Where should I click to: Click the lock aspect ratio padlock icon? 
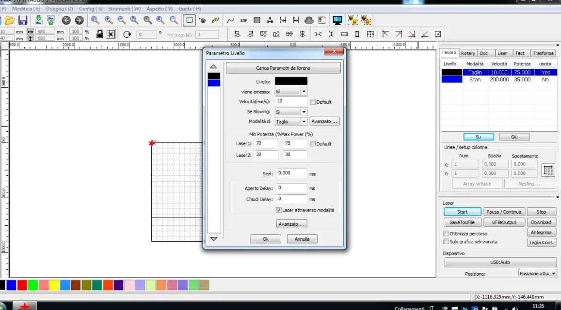(100, 34)
